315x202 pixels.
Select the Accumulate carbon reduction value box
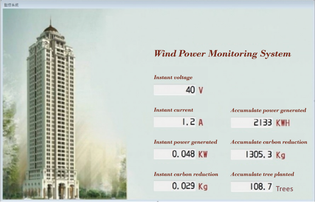coord(252,155)
